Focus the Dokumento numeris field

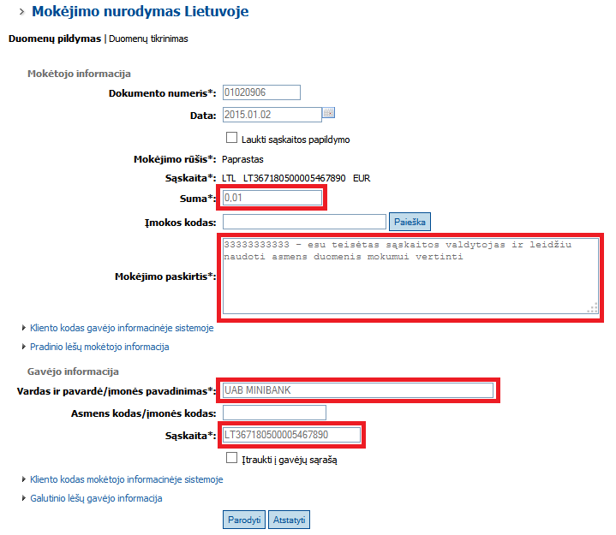[x=261, y=92]
